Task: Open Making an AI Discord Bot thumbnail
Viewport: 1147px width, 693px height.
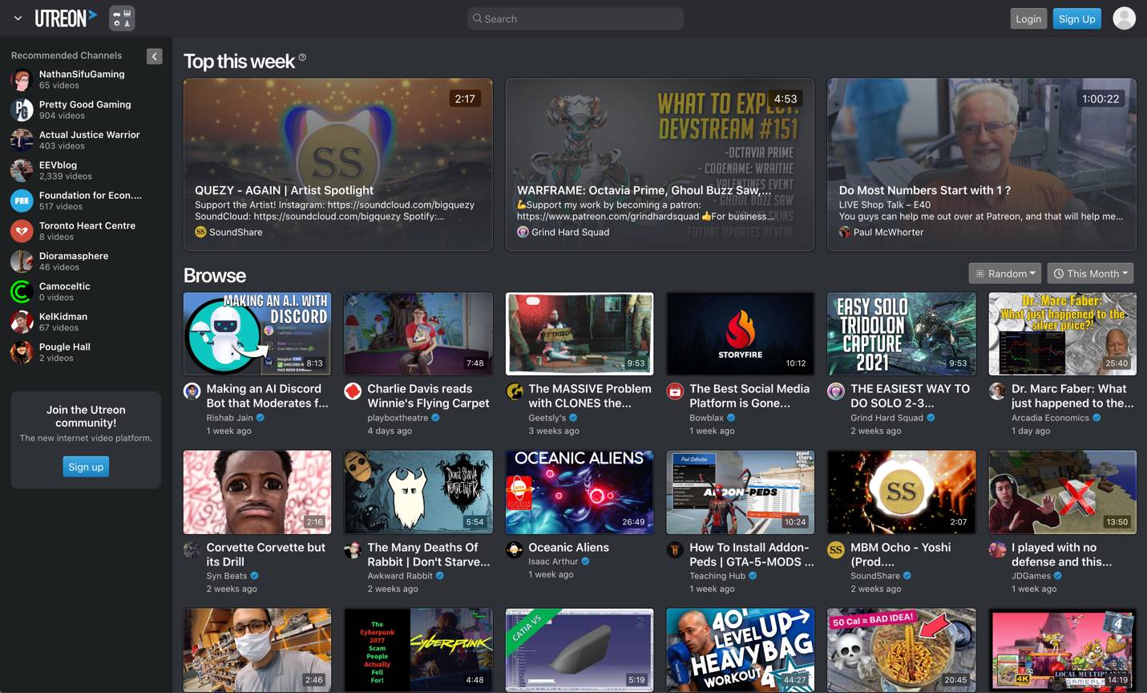Action: pyautogui.click(x=257, y=334)
